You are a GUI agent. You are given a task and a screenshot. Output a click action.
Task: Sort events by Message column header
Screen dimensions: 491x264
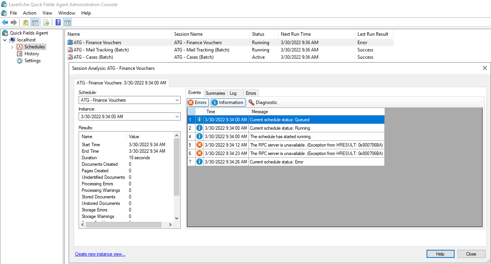coord(317,112)
